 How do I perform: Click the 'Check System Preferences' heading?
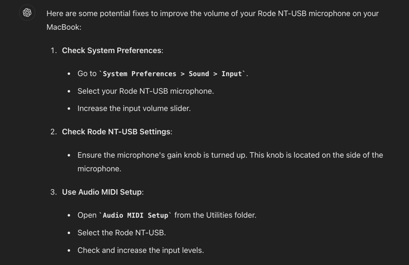click(111, 51)
